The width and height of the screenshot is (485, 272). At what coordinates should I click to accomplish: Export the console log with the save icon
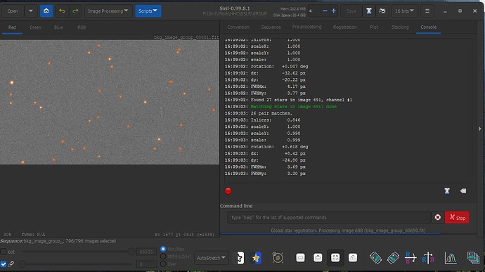[x=447, y=191]
